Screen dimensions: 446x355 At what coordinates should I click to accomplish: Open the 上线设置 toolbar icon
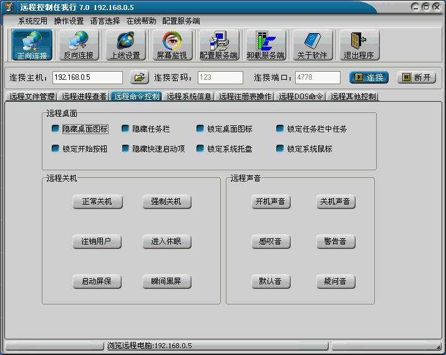[x=125, y=44]
